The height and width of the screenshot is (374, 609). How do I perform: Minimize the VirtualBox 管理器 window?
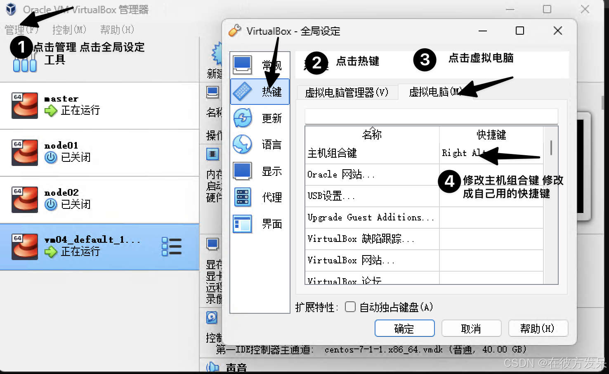coord(510,9)
